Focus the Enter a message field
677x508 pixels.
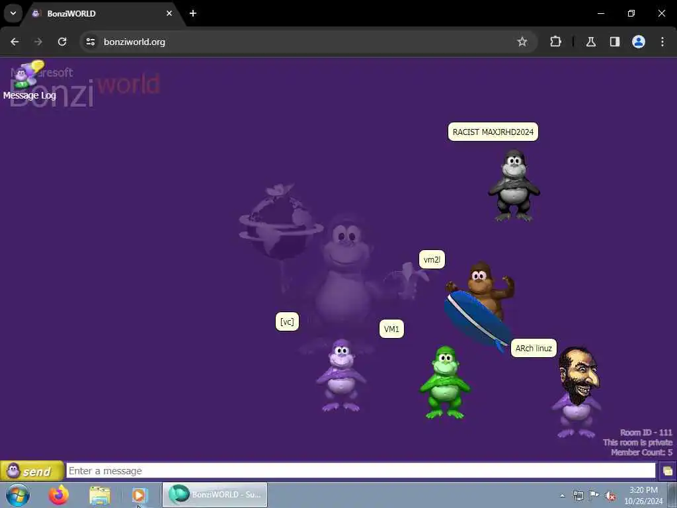tap(360, 470)
